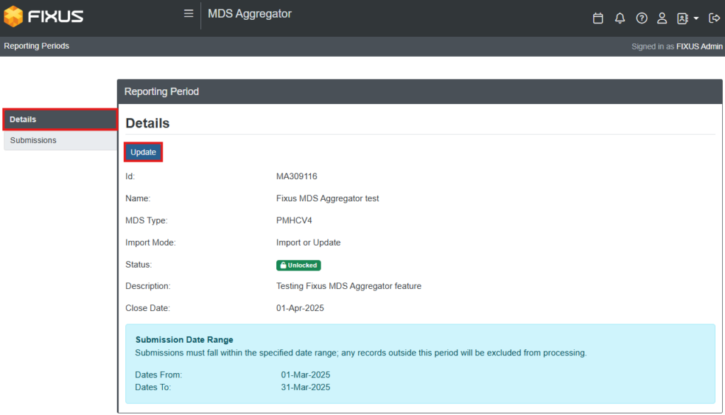Click Dates From value 01-Mar-2025
This screenshot has width=725, height=415.
point(306,375)
